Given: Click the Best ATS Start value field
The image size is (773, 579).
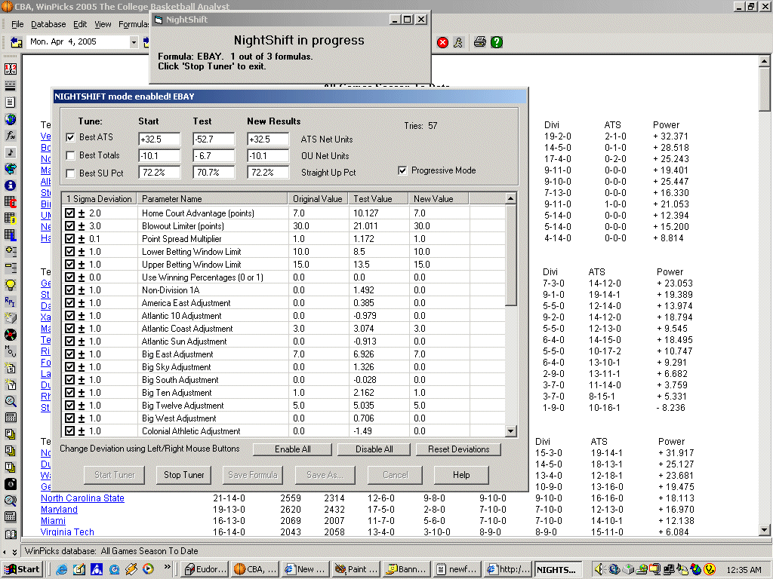Looking at the screenshot, I should (x=159, y=139).
